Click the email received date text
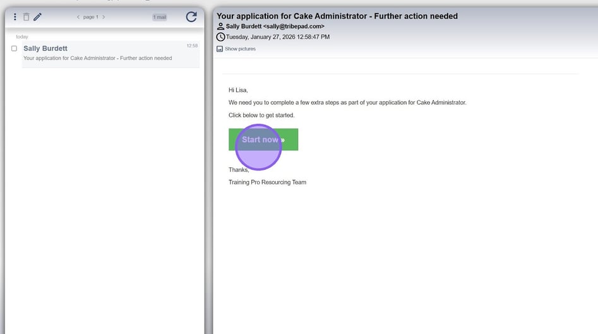598x334 pixels. (x=278, y=37)
